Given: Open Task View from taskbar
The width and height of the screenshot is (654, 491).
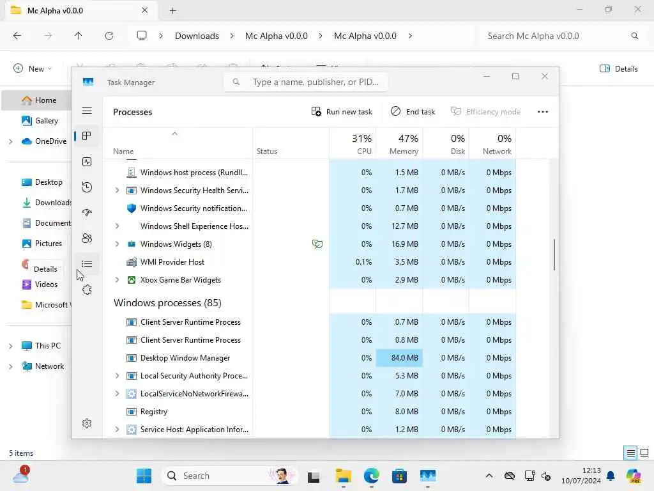Looking at the screenshot, I should [314, 476].
